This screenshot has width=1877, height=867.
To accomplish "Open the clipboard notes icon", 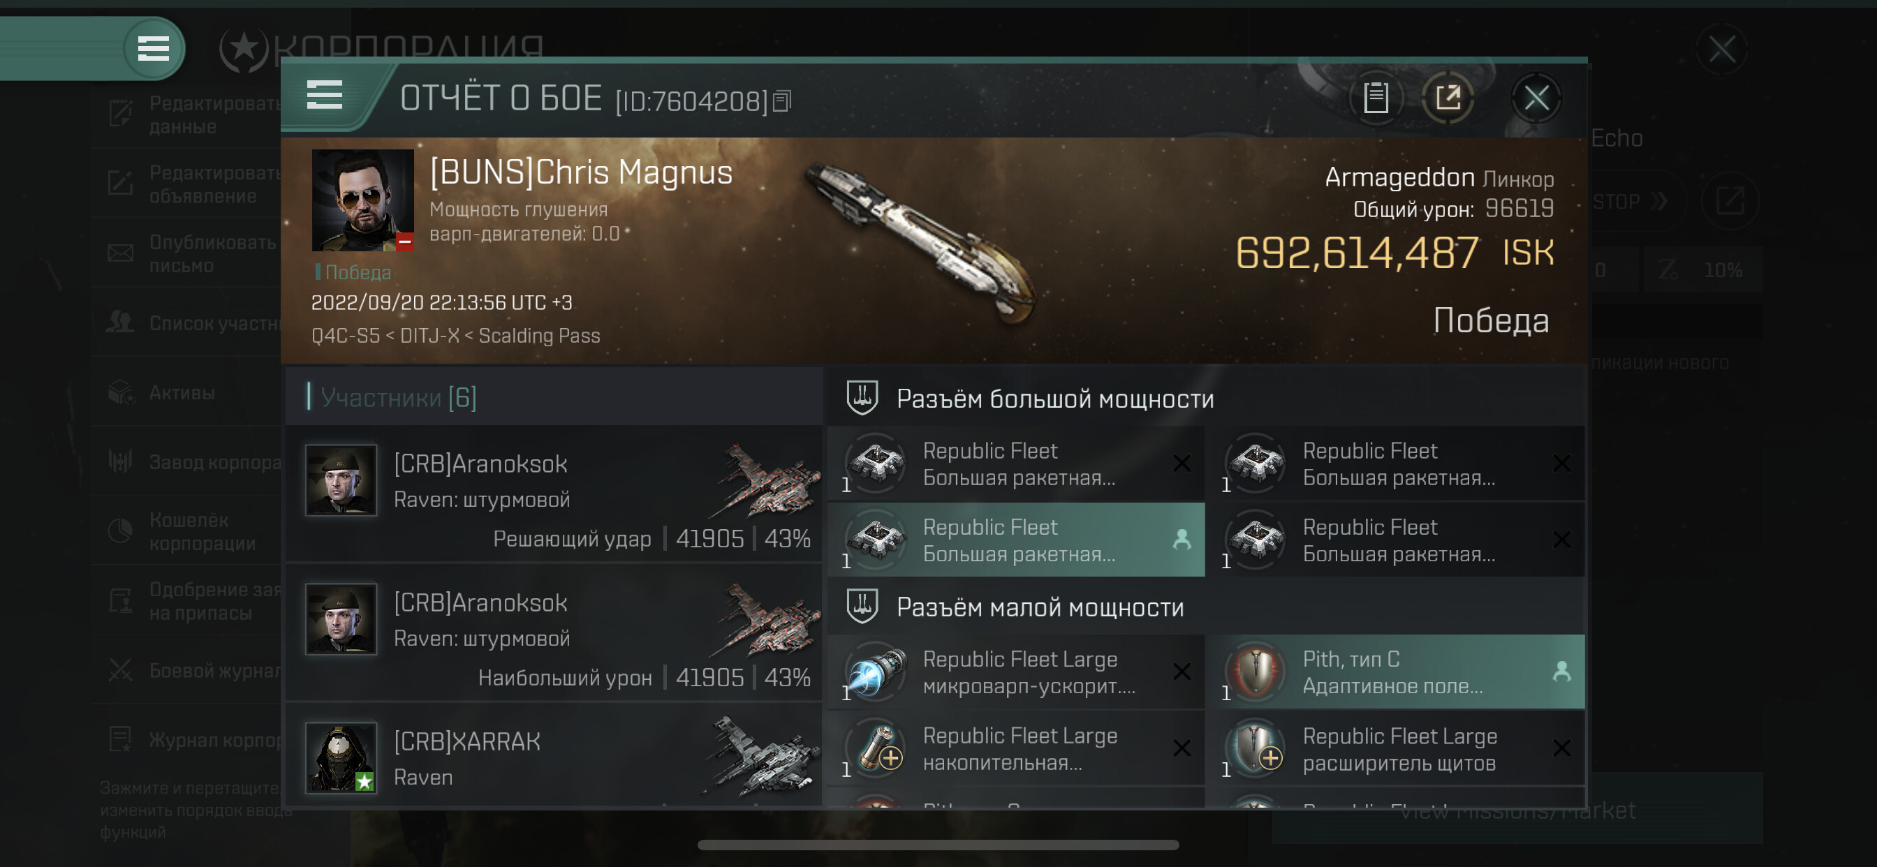I will tap(1375, 98).
